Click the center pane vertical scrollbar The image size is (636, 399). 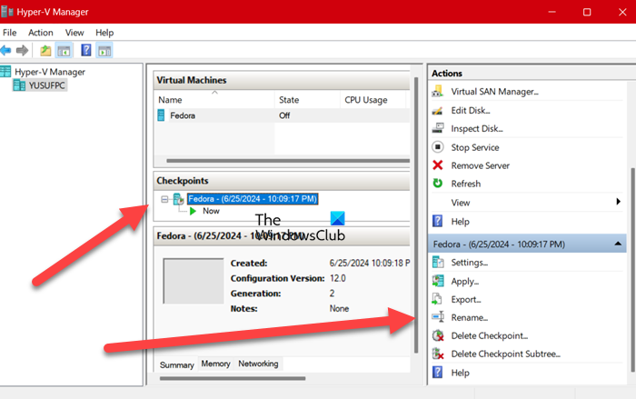[416, 215]
